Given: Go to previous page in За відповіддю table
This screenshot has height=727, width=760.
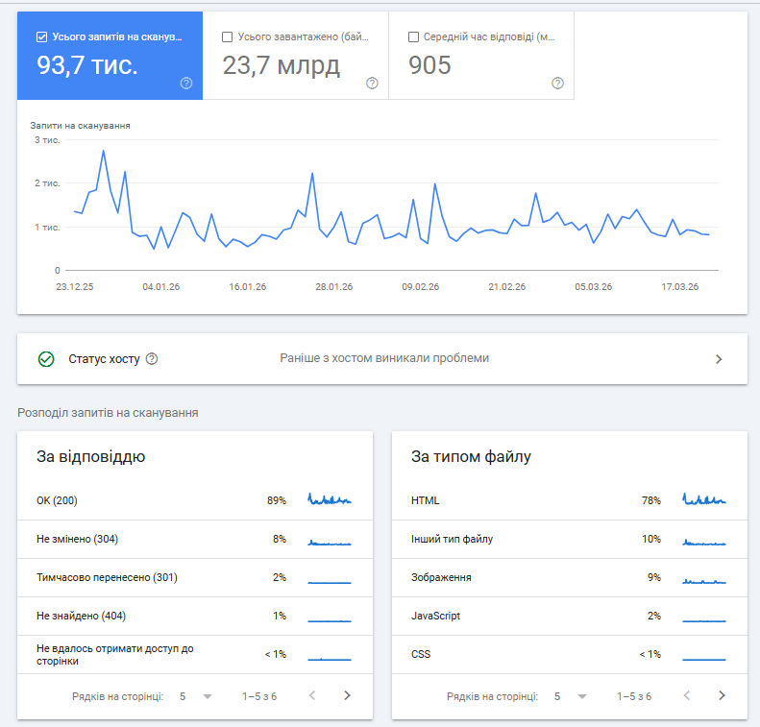Looking at the screenshot, I should click(312, 695).
